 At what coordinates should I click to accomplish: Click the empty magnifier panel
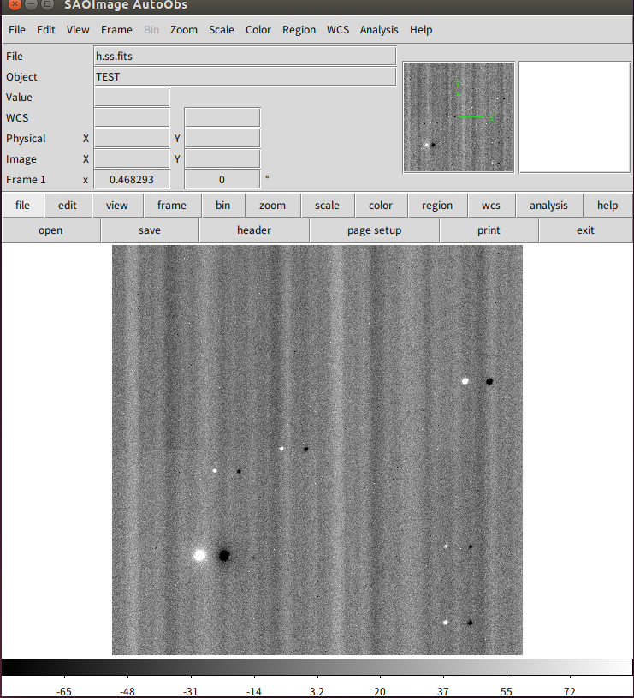[574, 117]
